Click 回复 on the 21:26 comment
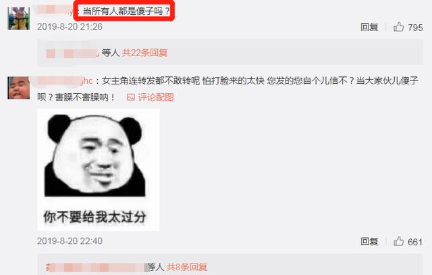 pyautogui.click(x=369, y=27)
